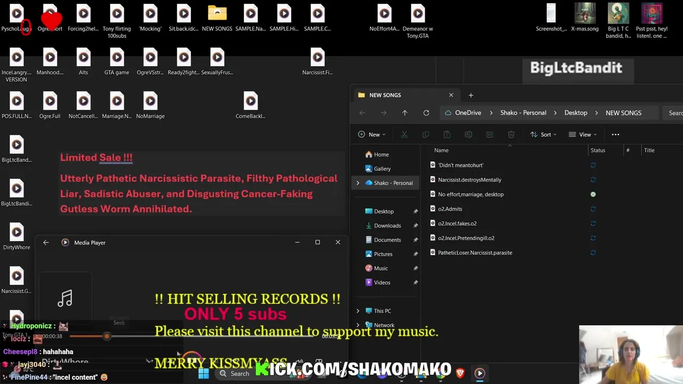Screen dimensions: 683x384
Task: Select the 'Manhood...' desktop media file
Action: [x=50, y=62]
